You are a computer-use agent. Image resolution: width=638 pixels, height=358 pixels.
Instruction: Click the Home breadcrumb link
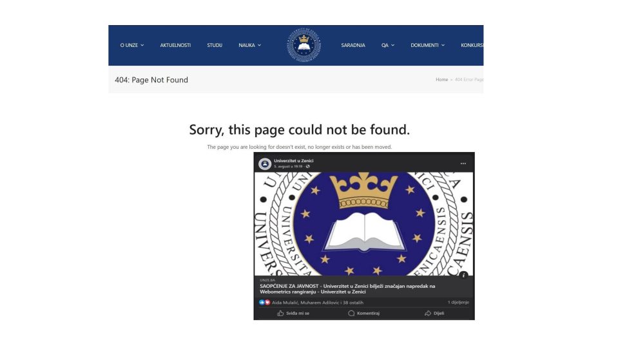coord(441,80)
